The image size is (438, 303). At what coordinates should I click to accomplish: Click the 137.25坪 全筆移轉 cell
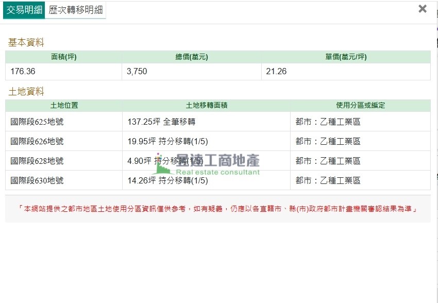point(161,122)
